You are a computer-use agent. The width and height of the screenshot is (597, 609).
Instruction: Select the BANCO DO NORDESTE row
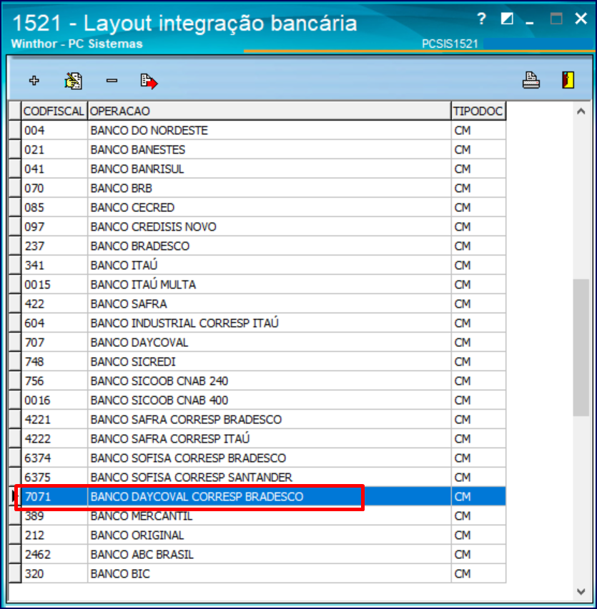[257, 130]
